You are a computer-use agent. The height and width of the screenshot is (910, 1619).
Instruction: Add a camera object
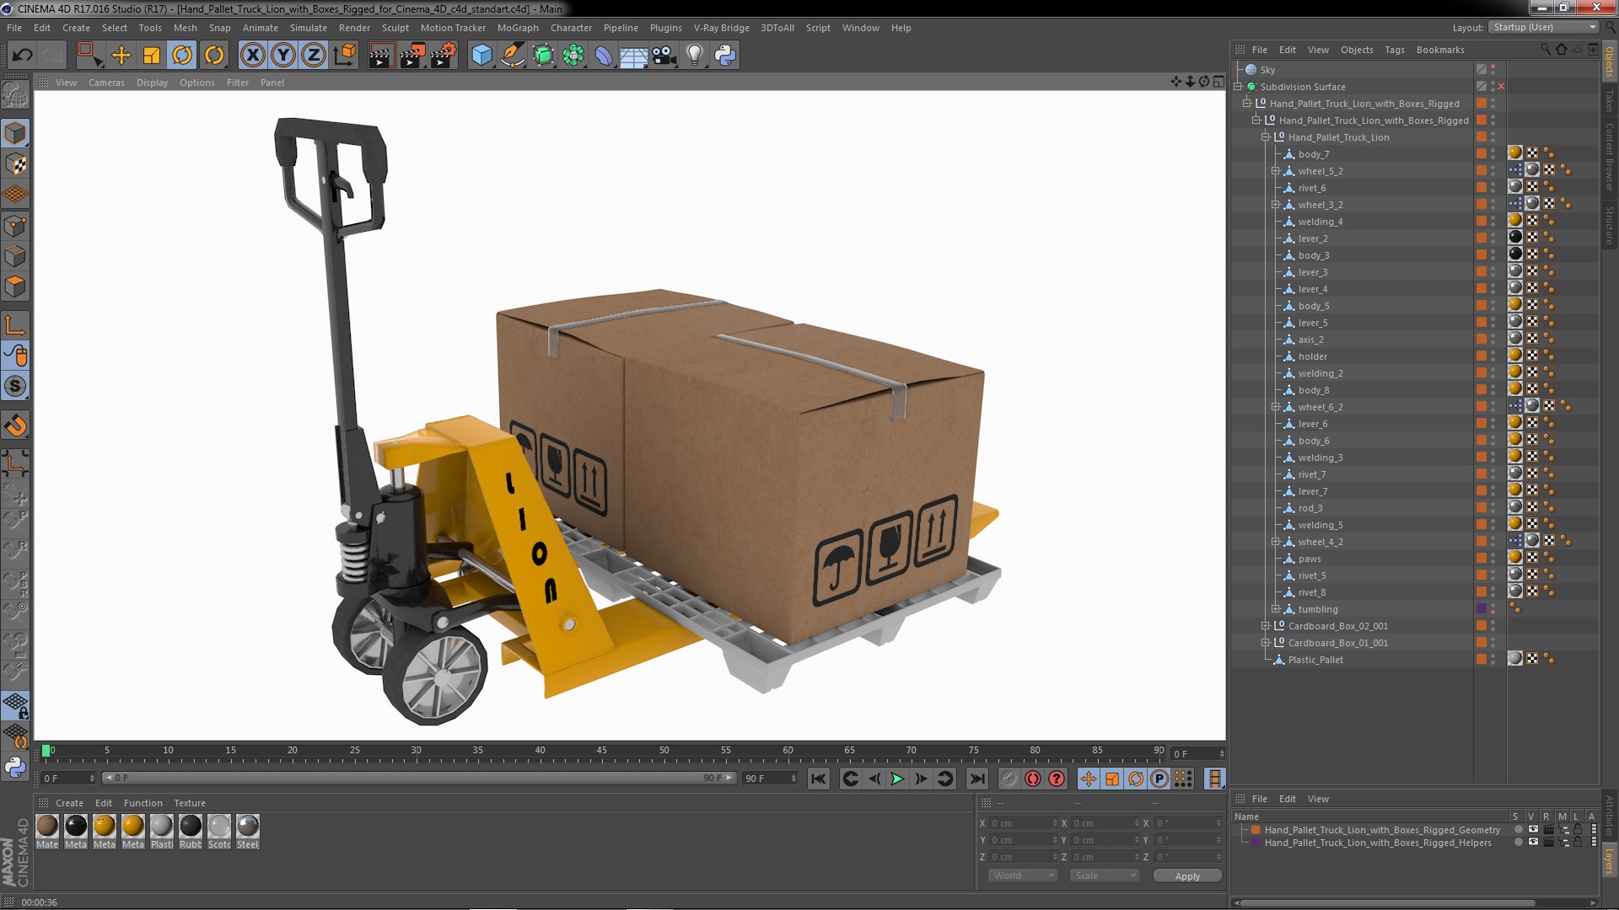(x=664, y=56)
